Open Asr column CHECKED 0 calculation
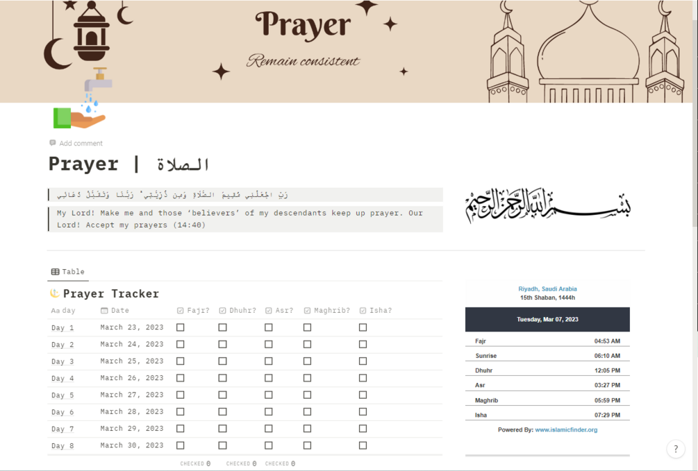The width and height of the screenshot is (698, 471). pyautogui.click(x=280, y=463)
